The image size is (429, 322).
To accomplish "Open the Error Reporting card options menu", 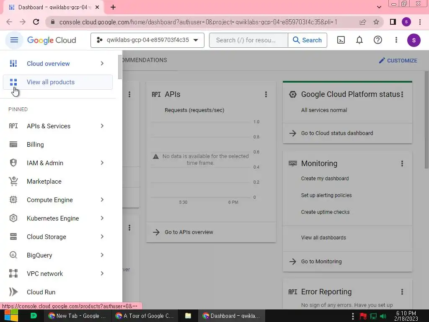I will (x=402, y=292).
